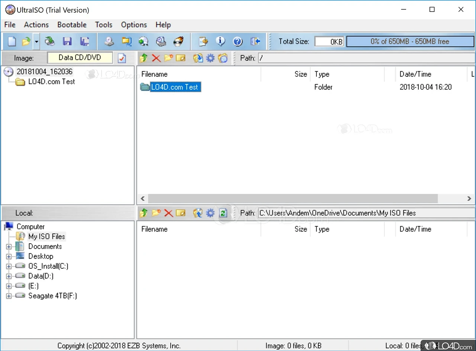Viewport: 476px width, 351px height.
Task: Expand the Desktop tree node
Action: [9, 256]
